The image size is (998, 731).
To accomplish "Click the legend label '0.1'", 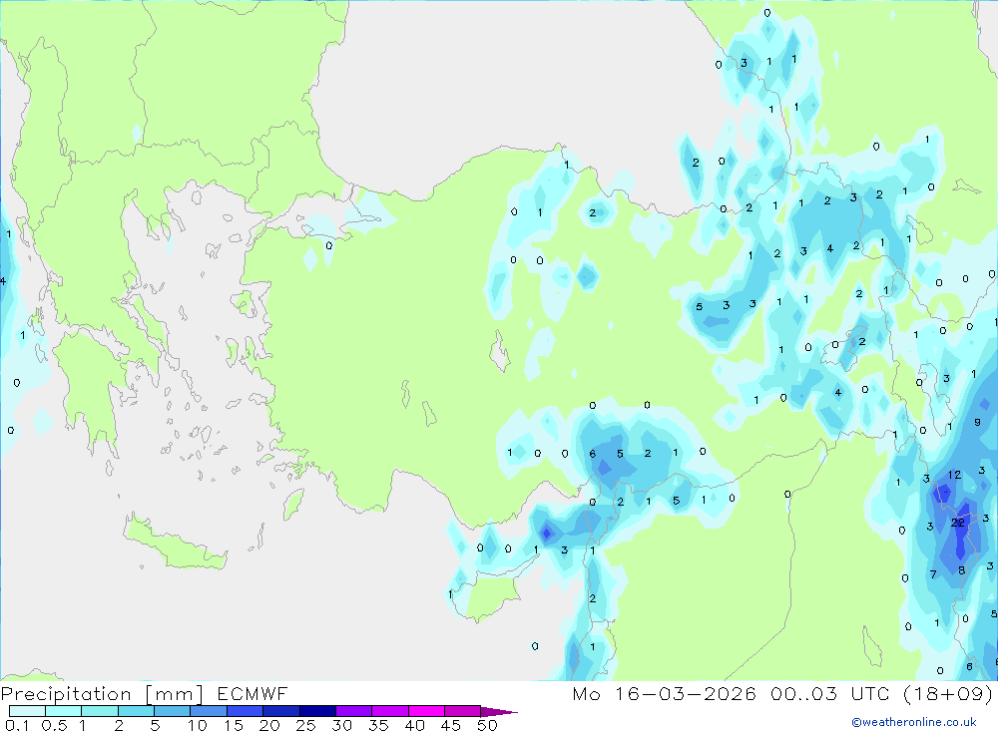I will pos(17,725).
